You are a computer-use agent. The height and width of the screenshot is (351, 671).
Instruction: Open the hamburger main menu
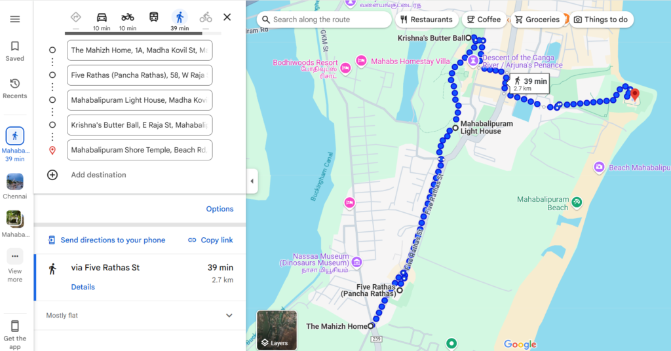coord(15,19)
